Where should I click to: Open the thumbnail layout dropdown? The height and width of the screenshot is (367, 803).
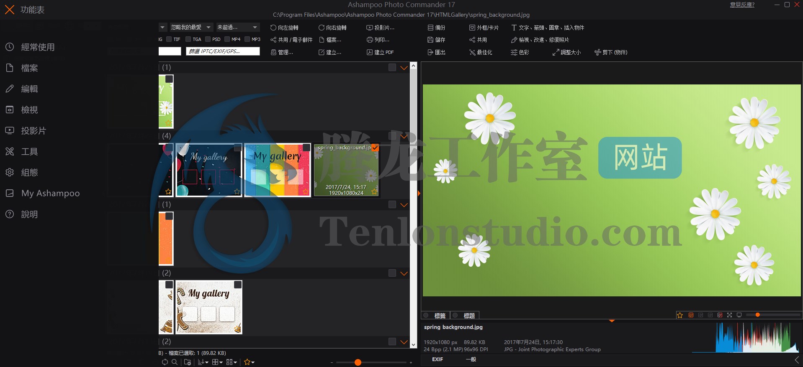[217, 362]
